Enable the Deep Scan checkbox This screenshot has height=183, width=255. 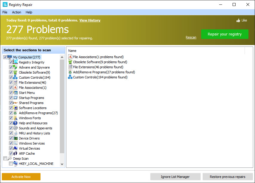[5, 158]
